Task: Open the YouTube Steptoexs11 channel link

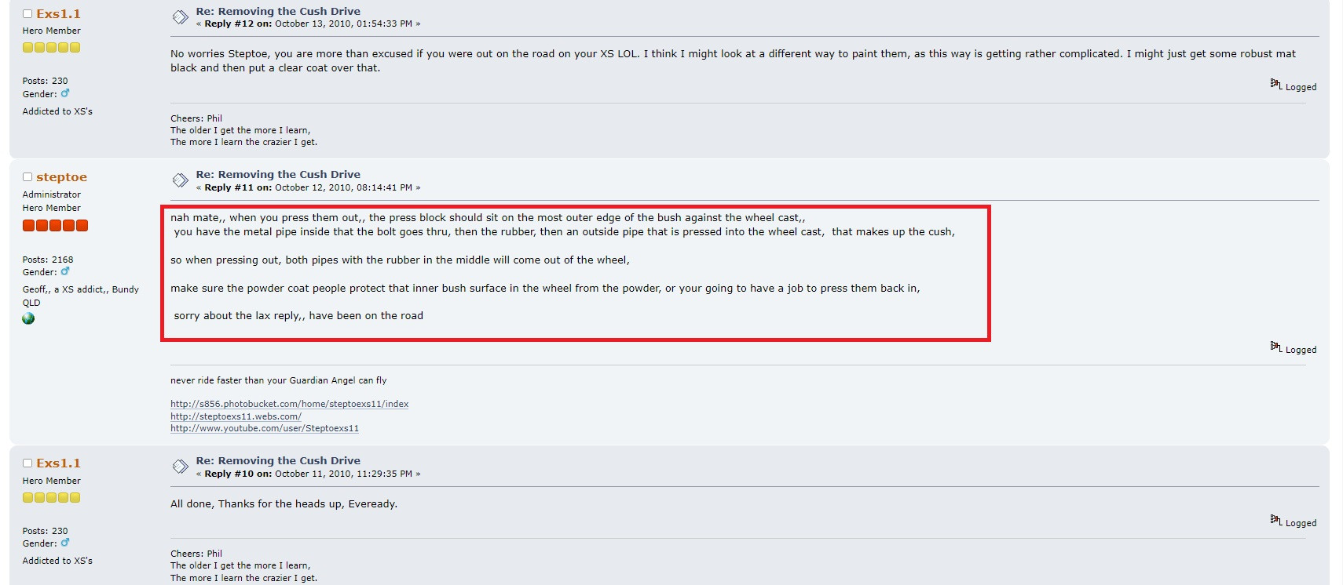Action: pyautogui.click(x=265, y=428)
